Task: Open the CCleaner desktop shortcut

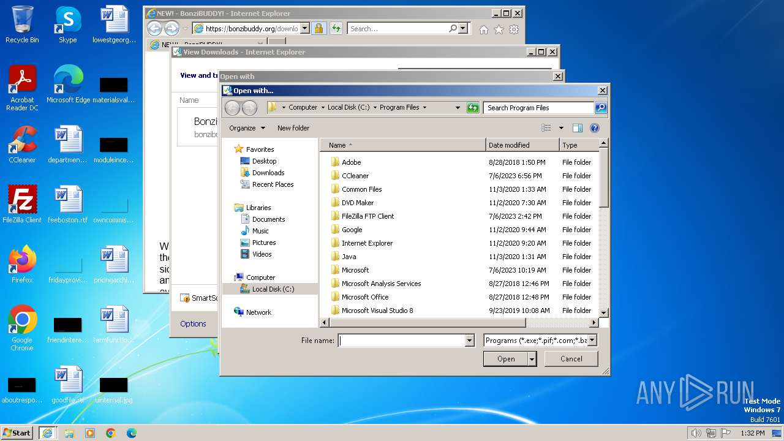Action: tap(22, 145)
